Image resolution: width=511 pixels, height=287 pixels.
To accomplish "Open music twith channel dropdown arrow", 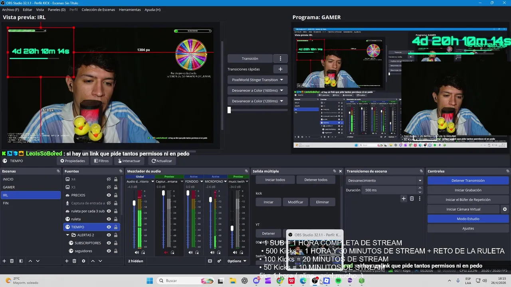I will (247, 181).
